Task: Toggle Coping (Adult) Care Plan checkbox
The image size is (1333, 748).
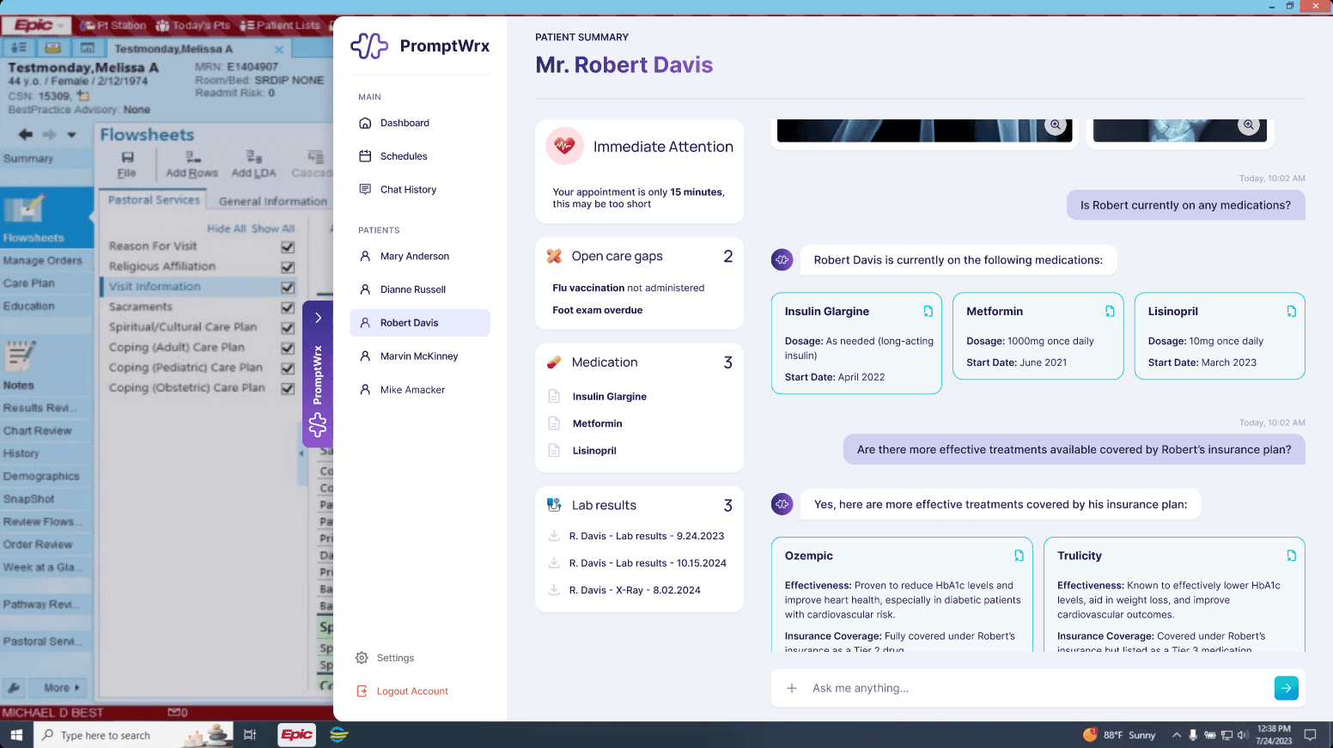Action: 288,348
